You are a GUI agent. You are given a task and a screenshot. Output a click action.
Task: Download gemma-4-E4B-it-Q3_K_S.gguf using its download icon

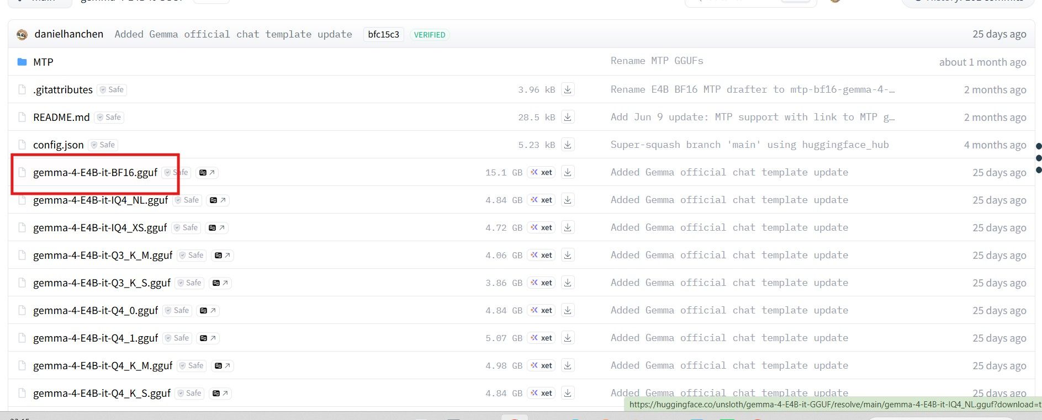coord(568,283)
